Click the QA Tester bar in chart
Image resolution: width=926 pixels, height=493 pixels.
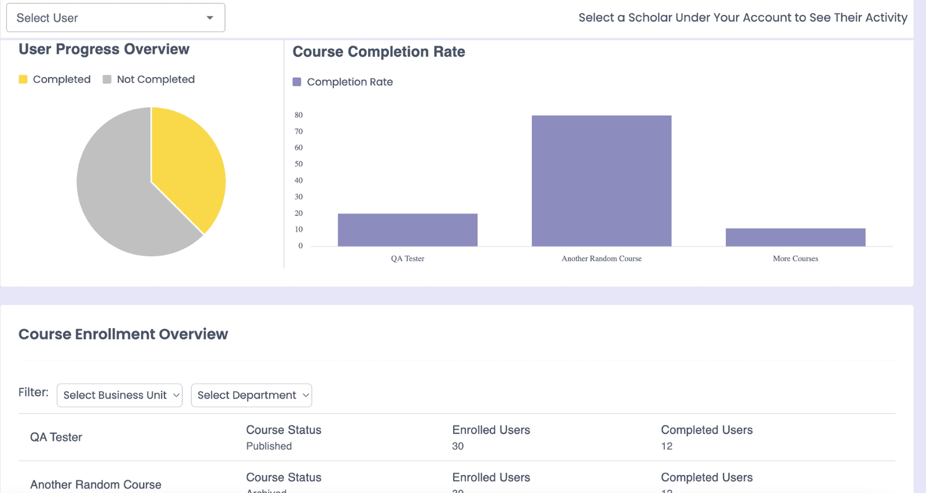tap(407, 230)
